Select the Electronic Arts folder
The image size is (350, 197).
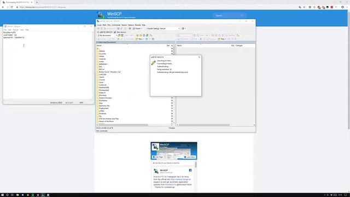tap(104, 106)
